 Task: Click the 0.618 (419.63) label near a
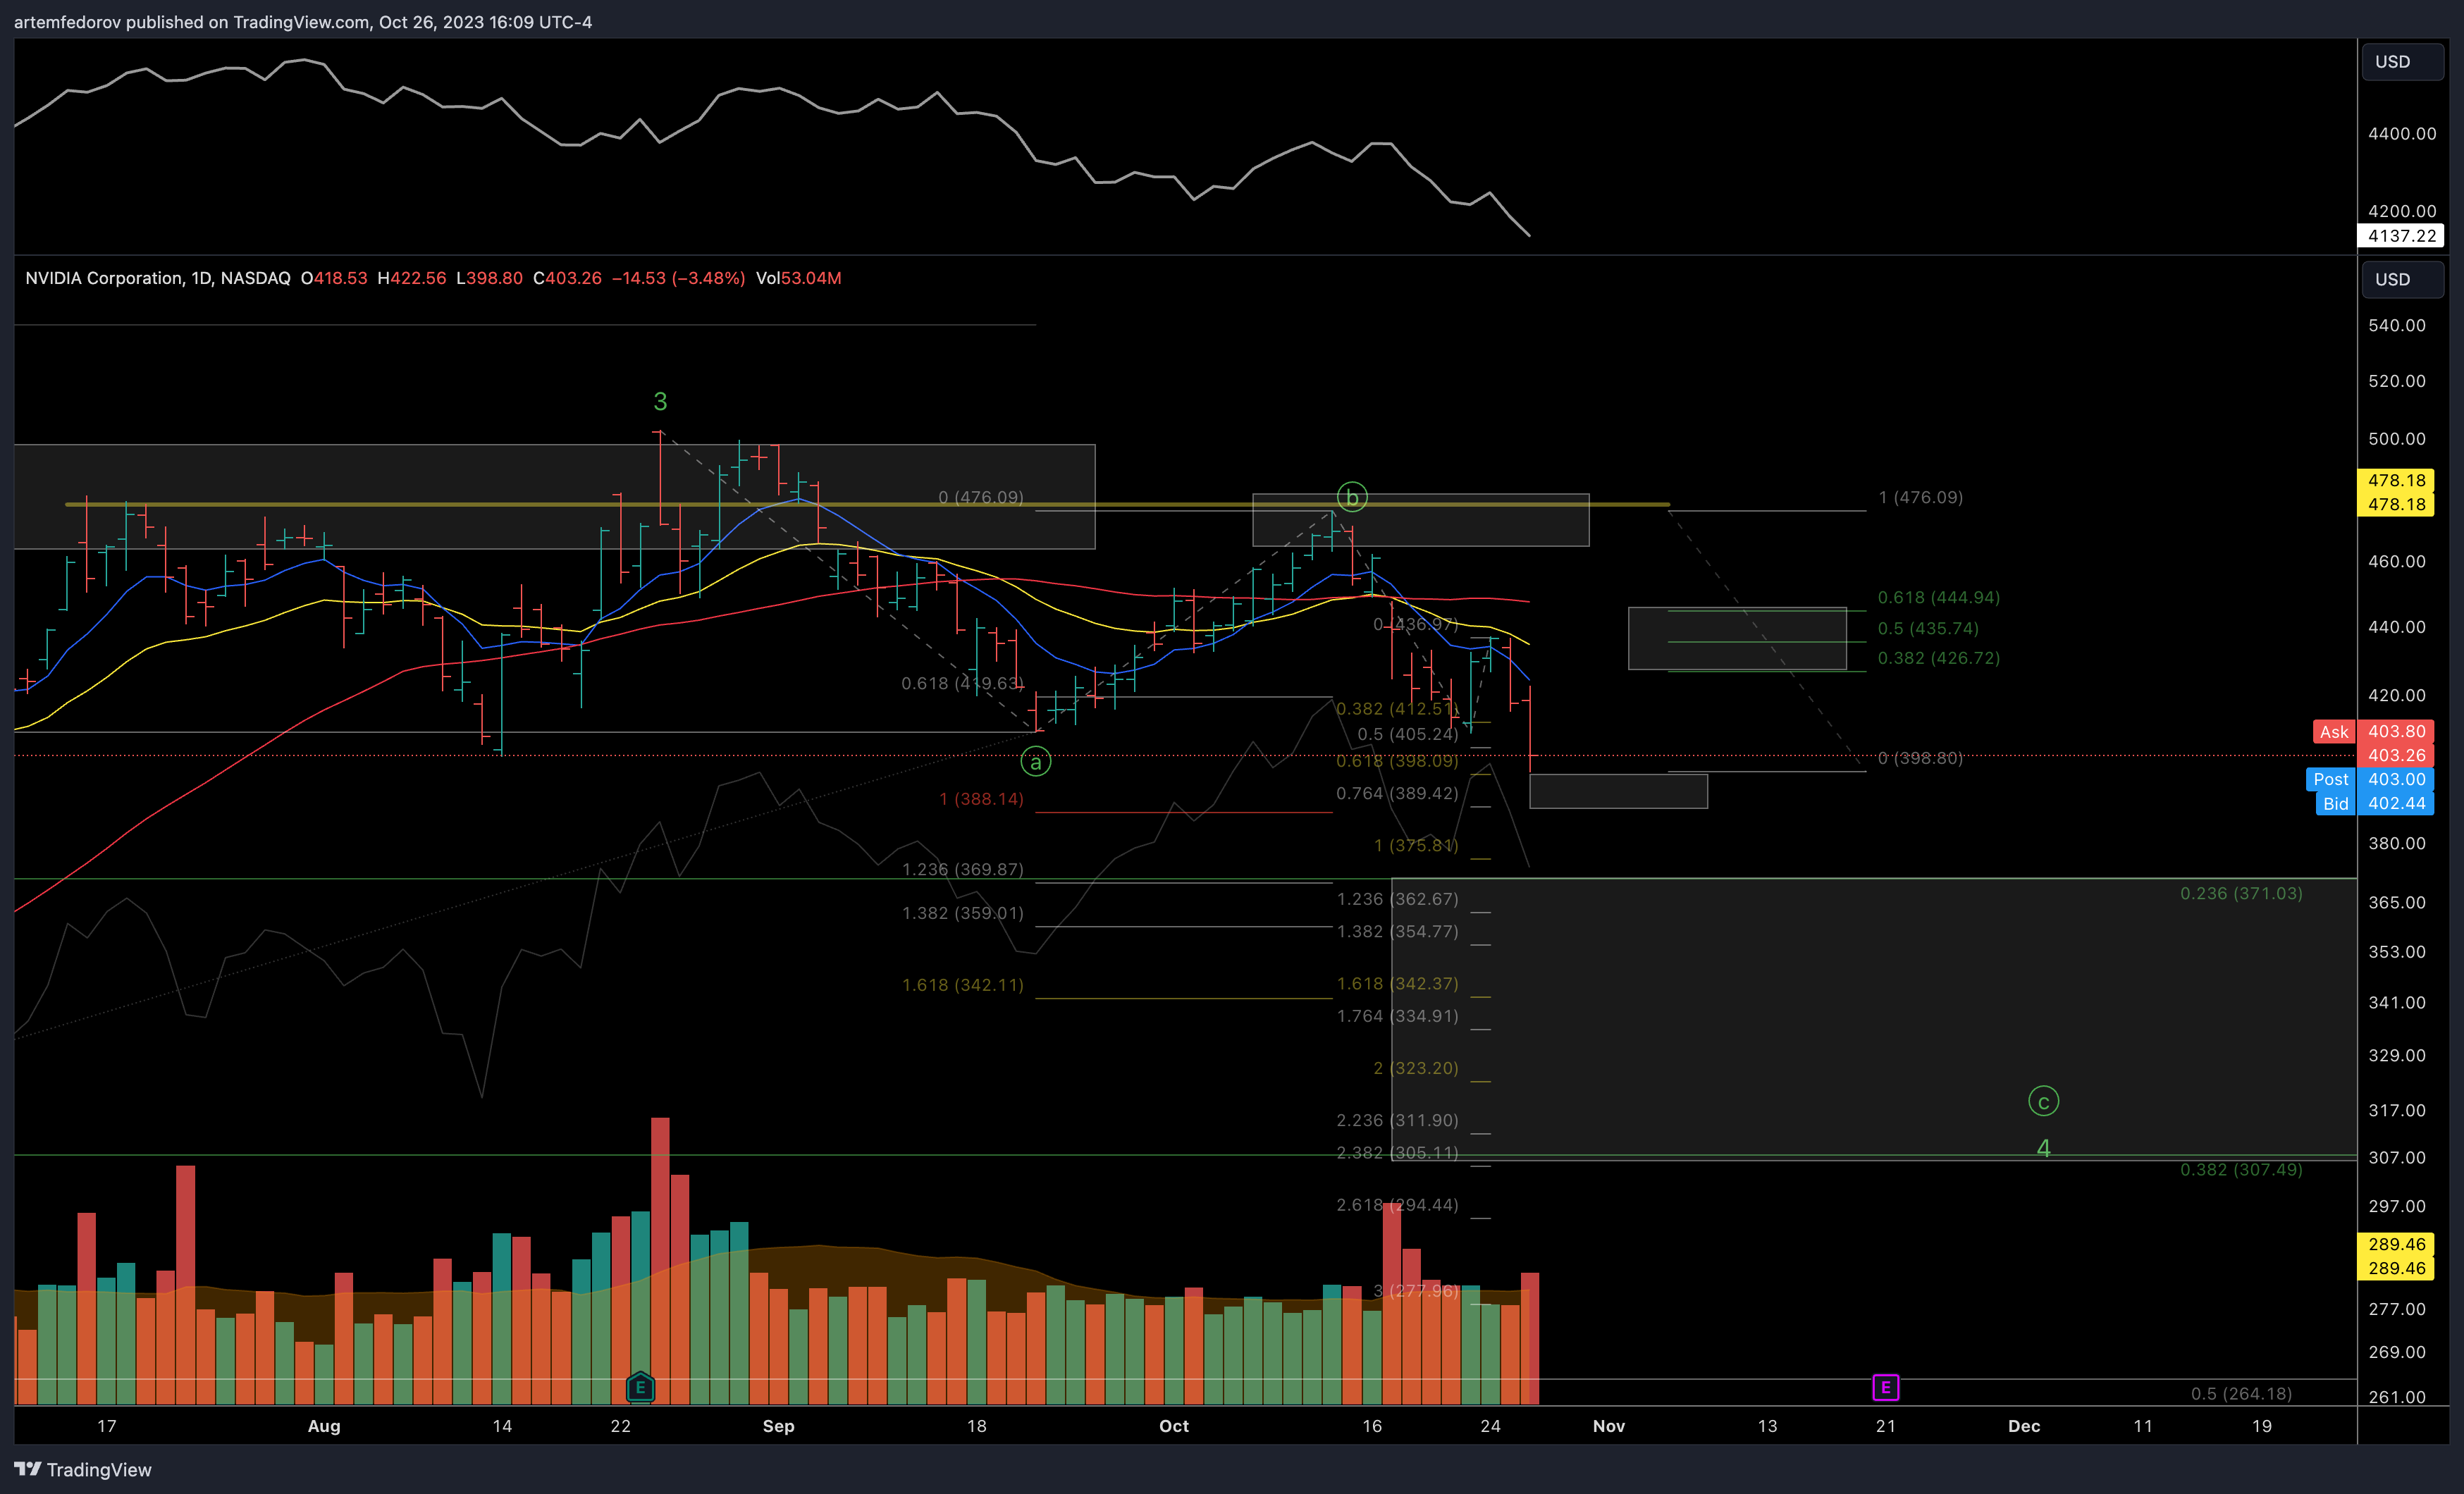pos(962,683)
